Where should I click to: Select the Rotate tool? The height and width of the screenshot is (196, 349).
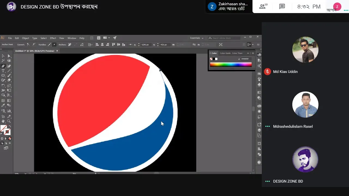click(x=3, y=85)
